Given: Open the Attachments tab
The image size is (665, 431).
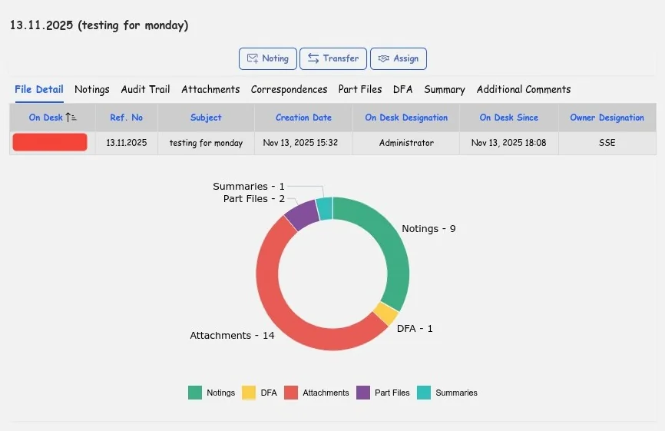Looking at the screenshot, I should coord(210,90).
